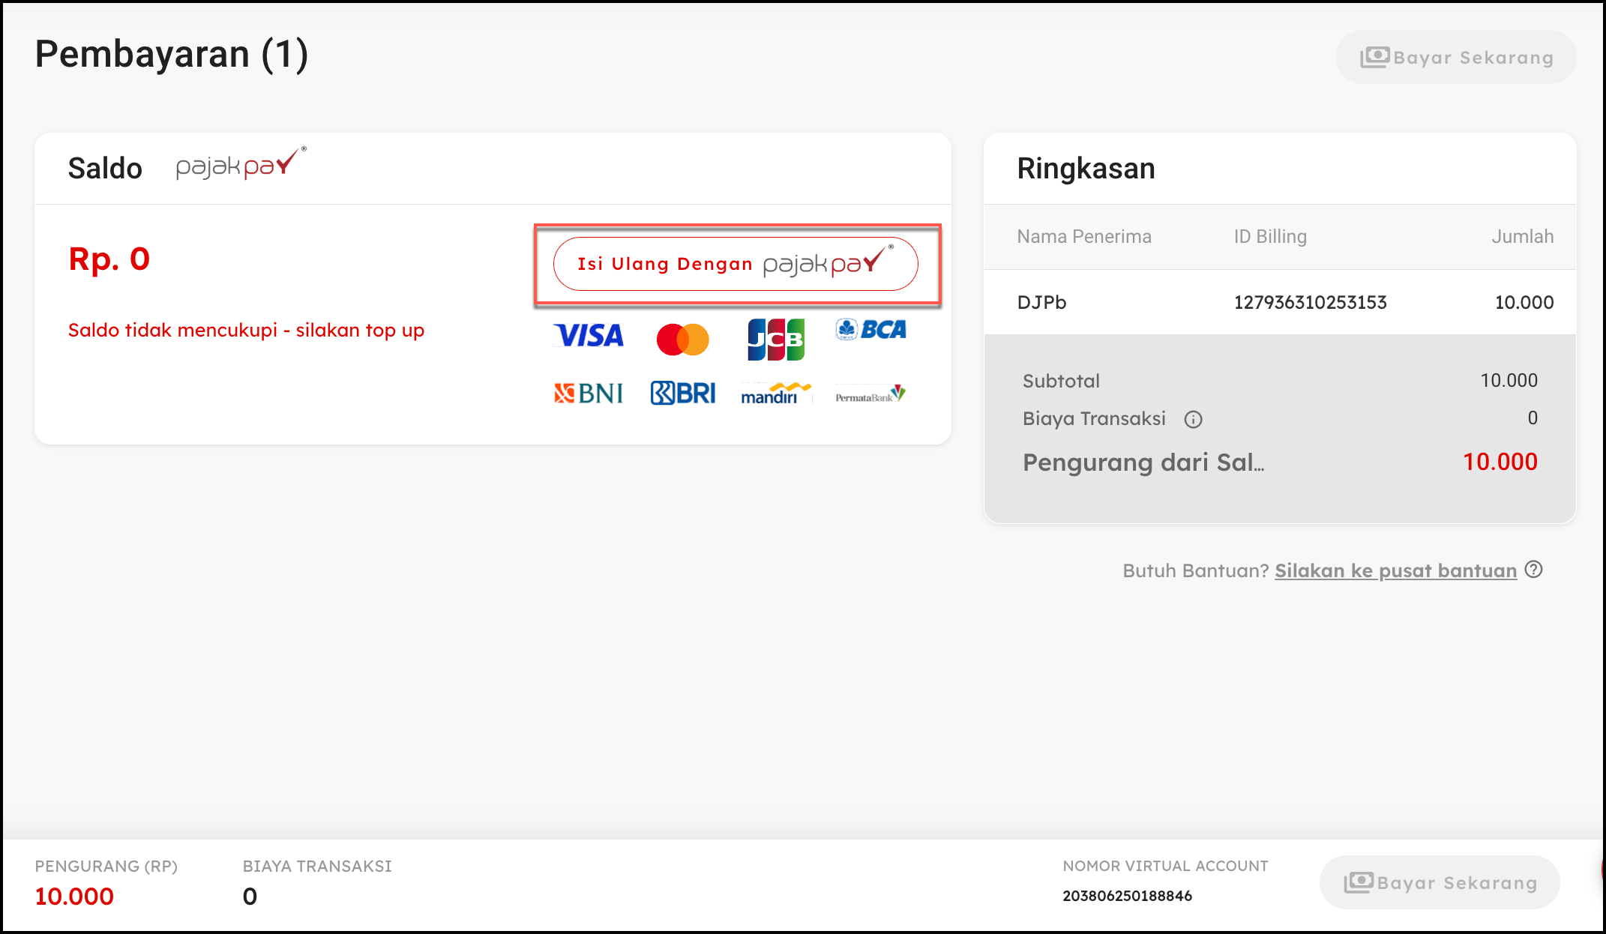
Task: Click the Mandiri bank logo
Action: coord(776,393)
